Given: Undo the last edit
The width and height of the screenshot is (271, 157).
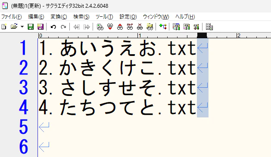Looking at the screenshot, I should pyautogui.click(x=53, y=27).
